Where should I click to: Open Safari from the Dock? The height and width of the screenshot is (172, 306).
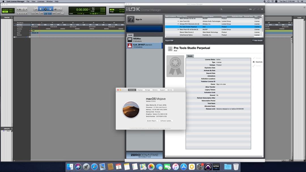tap(94, 167)
